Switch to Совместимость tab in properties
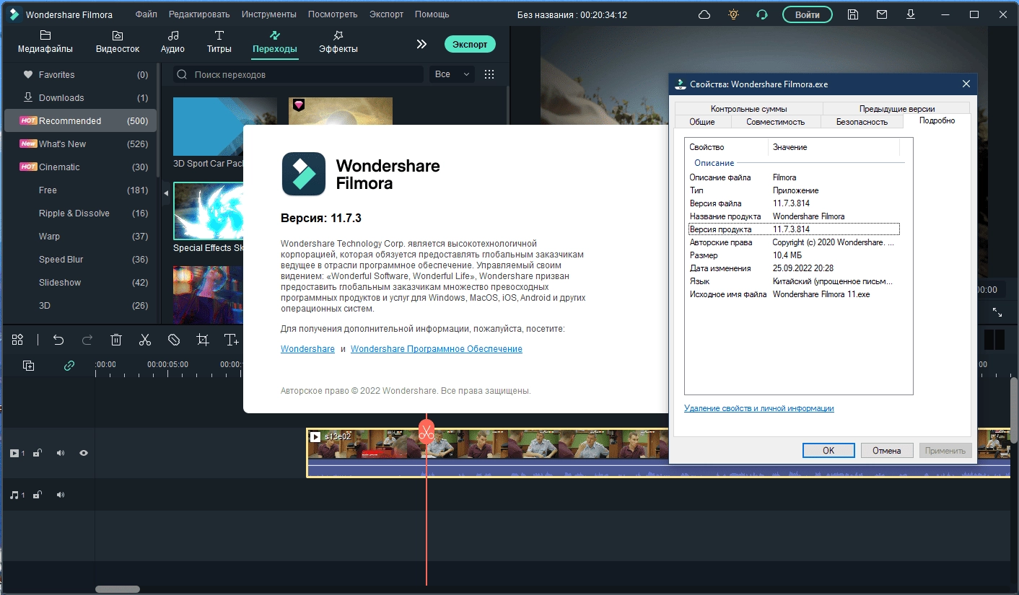 click(x=776, y=122)
